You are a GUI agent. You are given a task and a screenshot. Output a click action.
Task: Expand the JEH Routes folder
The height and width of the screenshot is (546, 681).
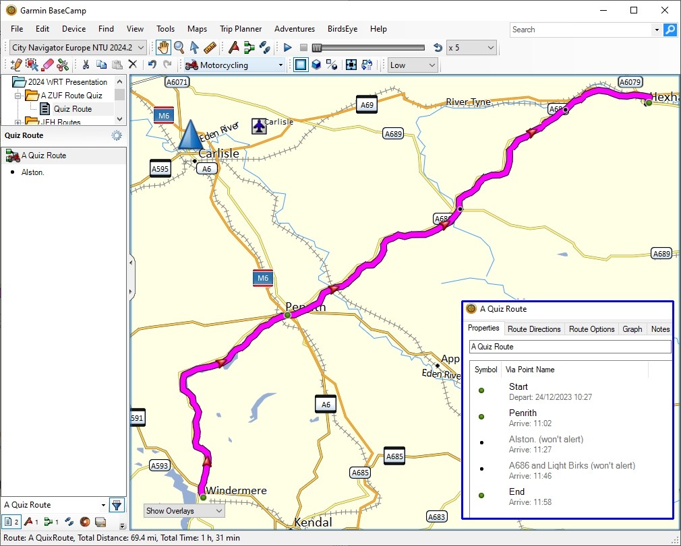[18, 123]
